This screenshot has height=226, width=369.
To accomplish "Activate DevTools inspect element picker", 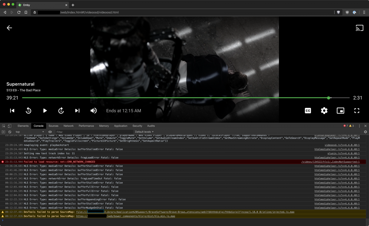I will (x=4, y=126).
